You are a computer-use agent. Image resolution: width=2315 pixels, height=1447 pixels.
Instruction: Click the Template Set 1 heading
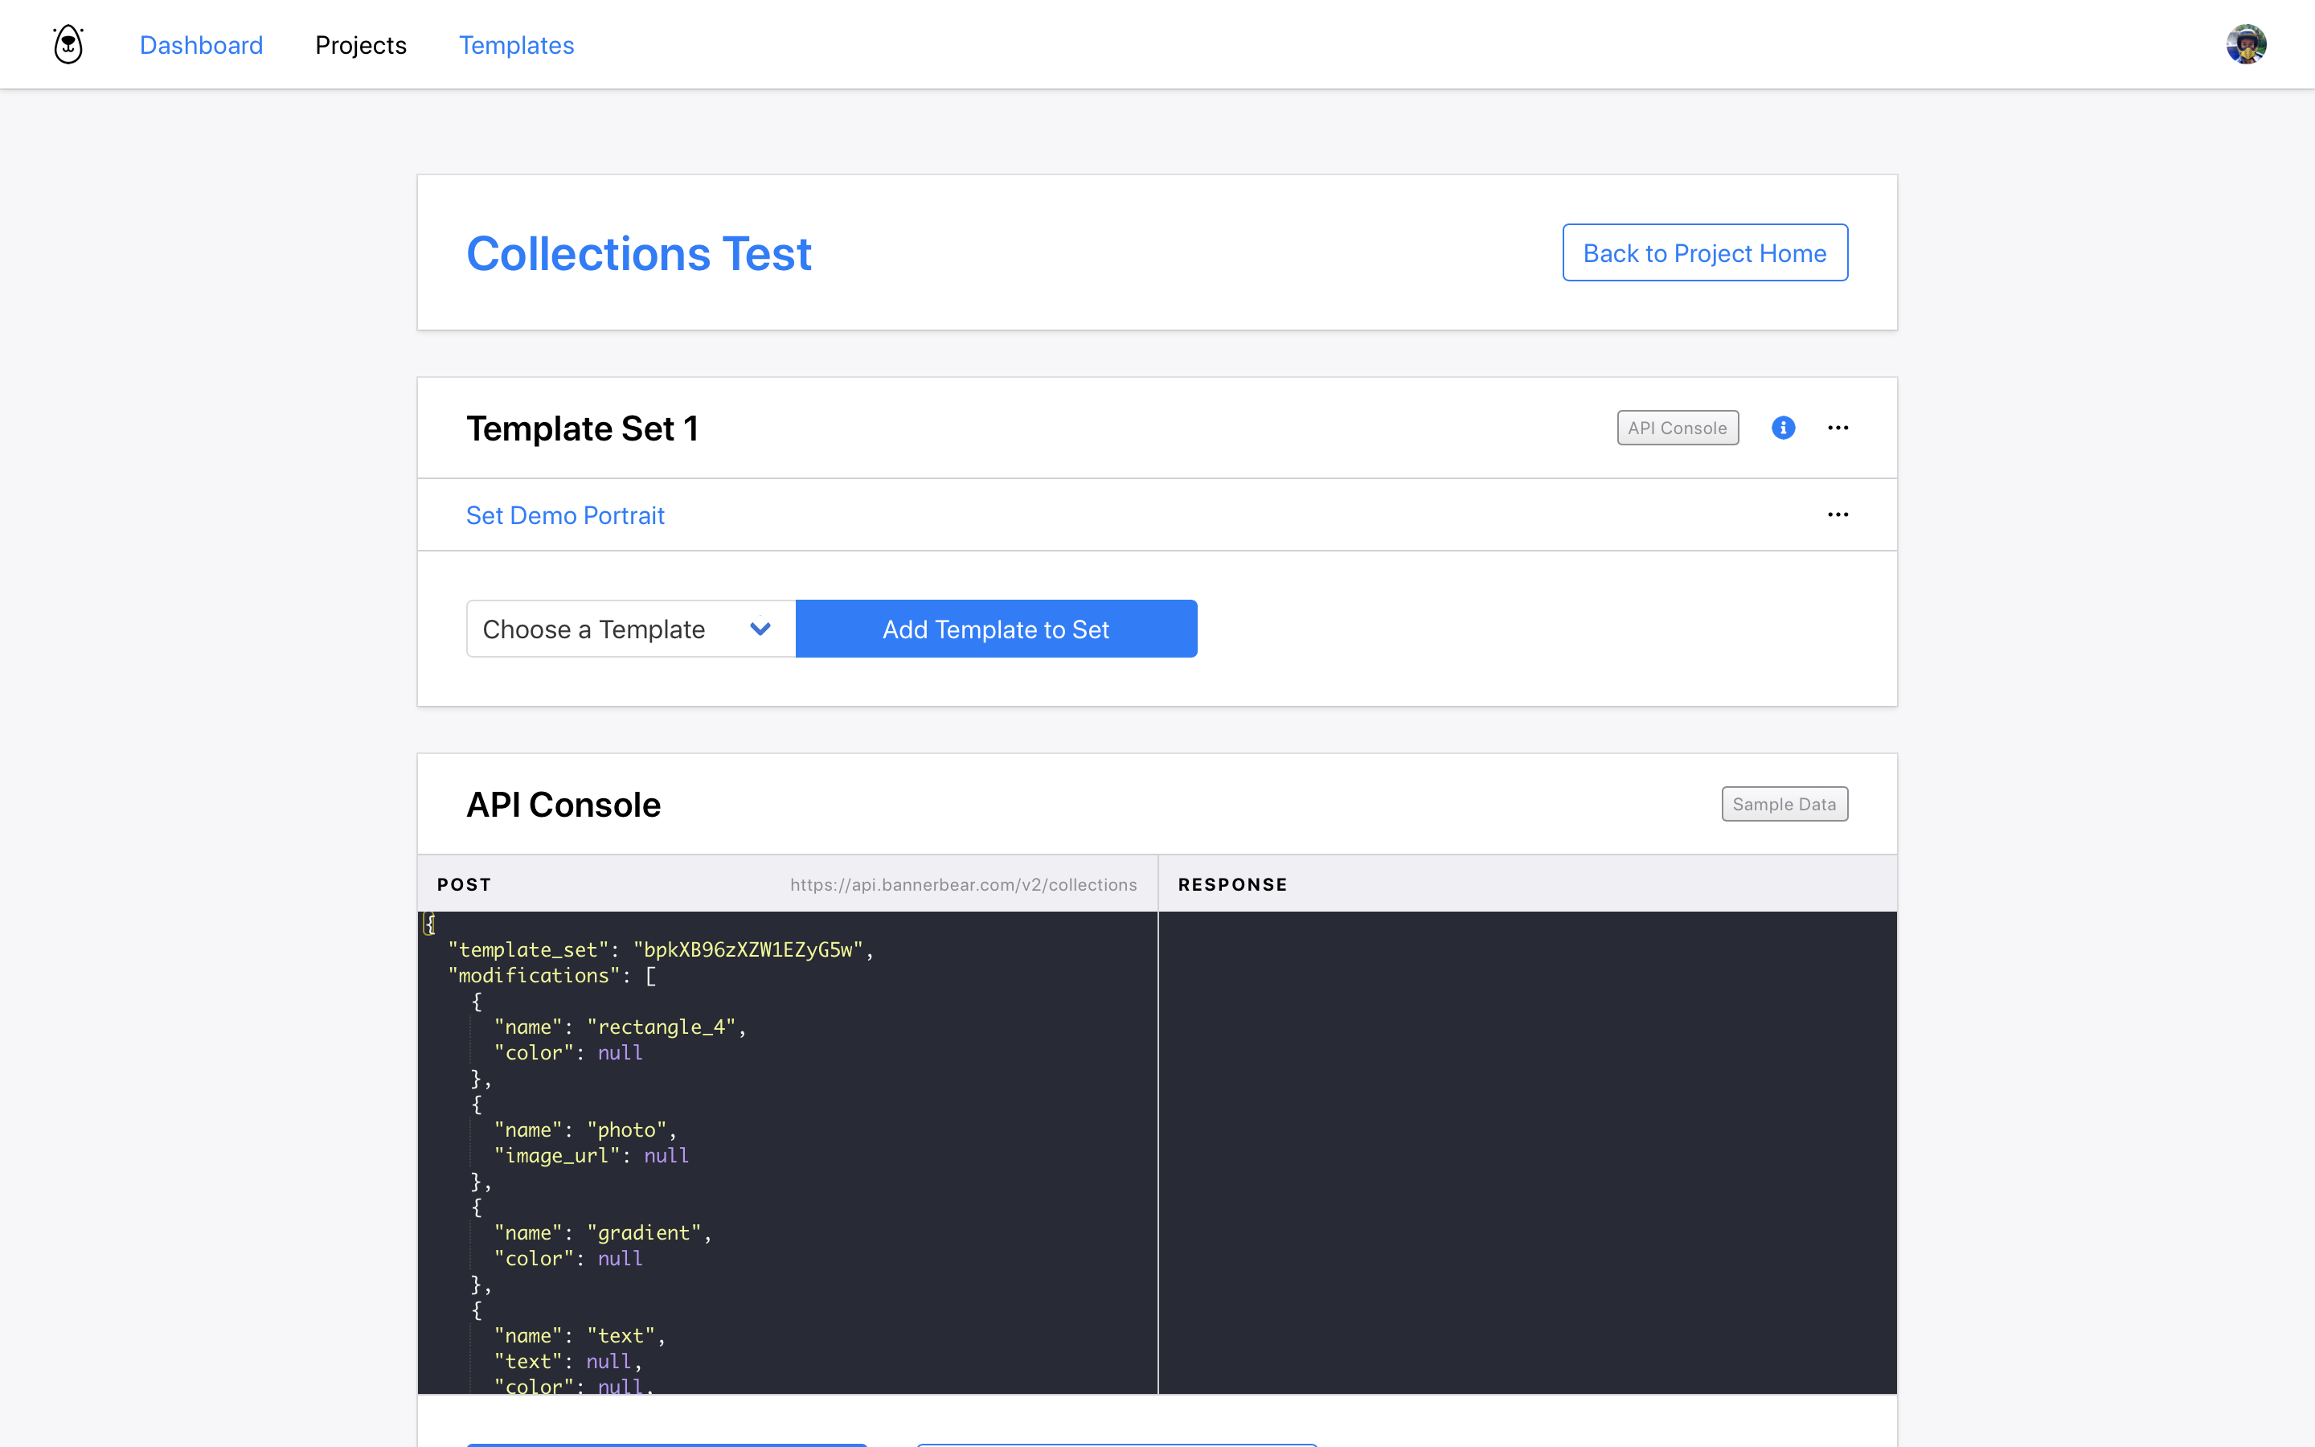point(583,428)
